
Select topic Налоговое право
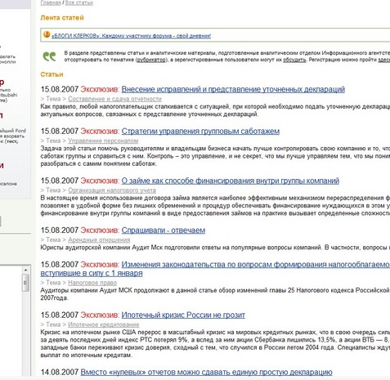pyautogui.click(x=92, y=283)
